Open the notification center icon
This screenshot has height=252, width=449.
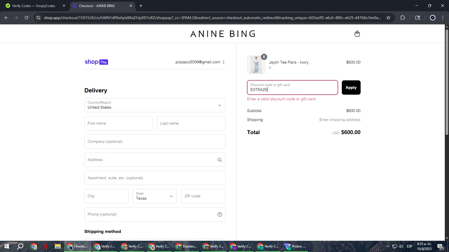tap(441, 247)
